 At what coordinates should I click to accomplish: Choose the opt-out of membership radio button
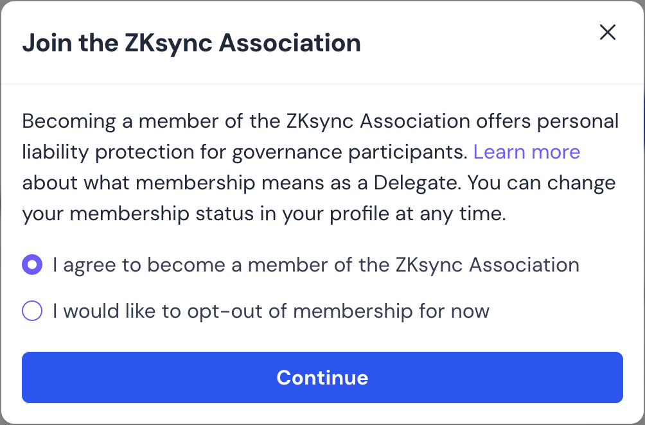[x=32, y=311]
